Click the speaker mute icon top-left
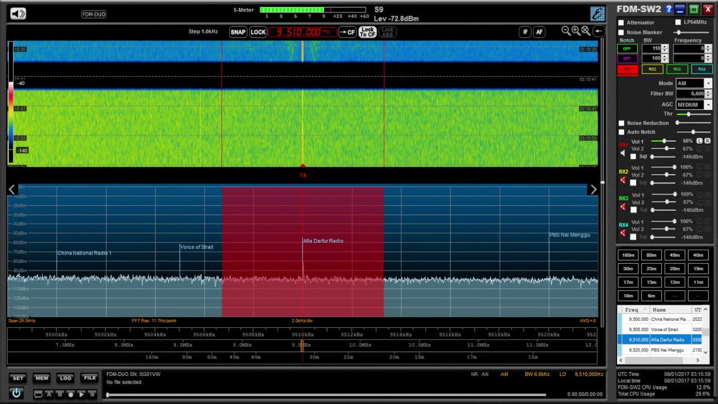 (18, 13)
